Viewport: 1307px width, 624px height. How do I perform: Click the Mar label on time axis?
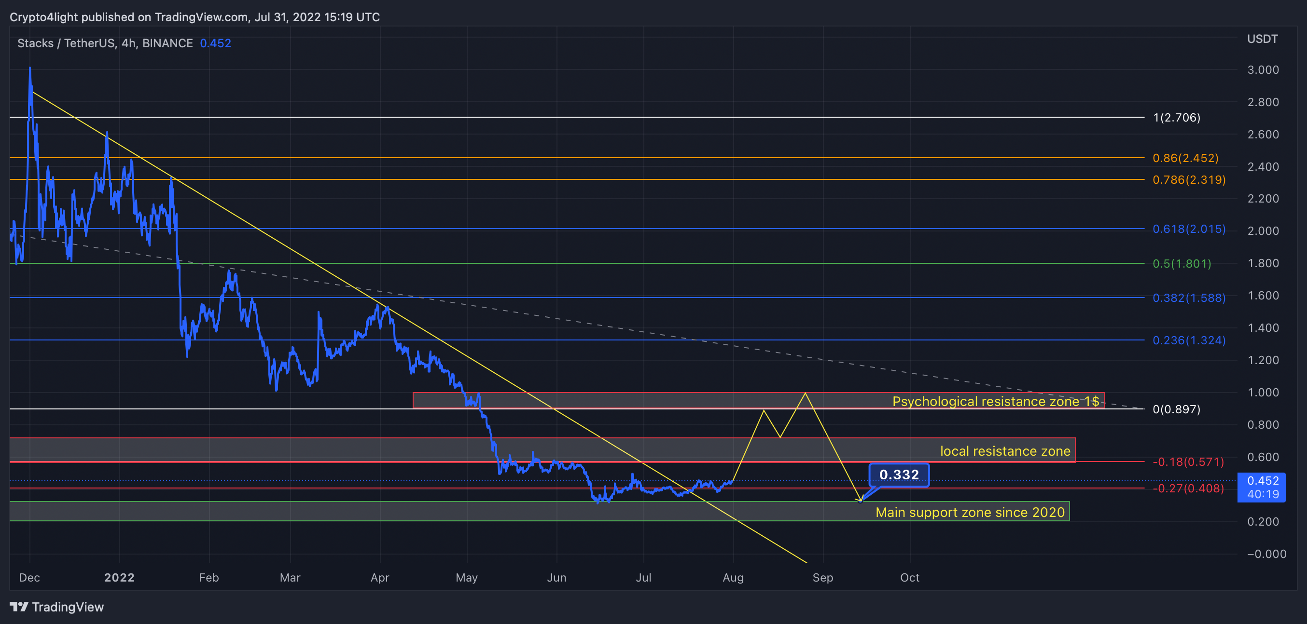[290, 578]
